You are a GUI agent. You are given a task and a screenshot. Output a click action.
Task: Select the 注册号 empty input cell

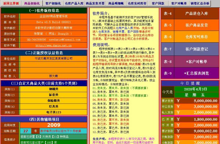pyautogui.click(x=54, y=64)
